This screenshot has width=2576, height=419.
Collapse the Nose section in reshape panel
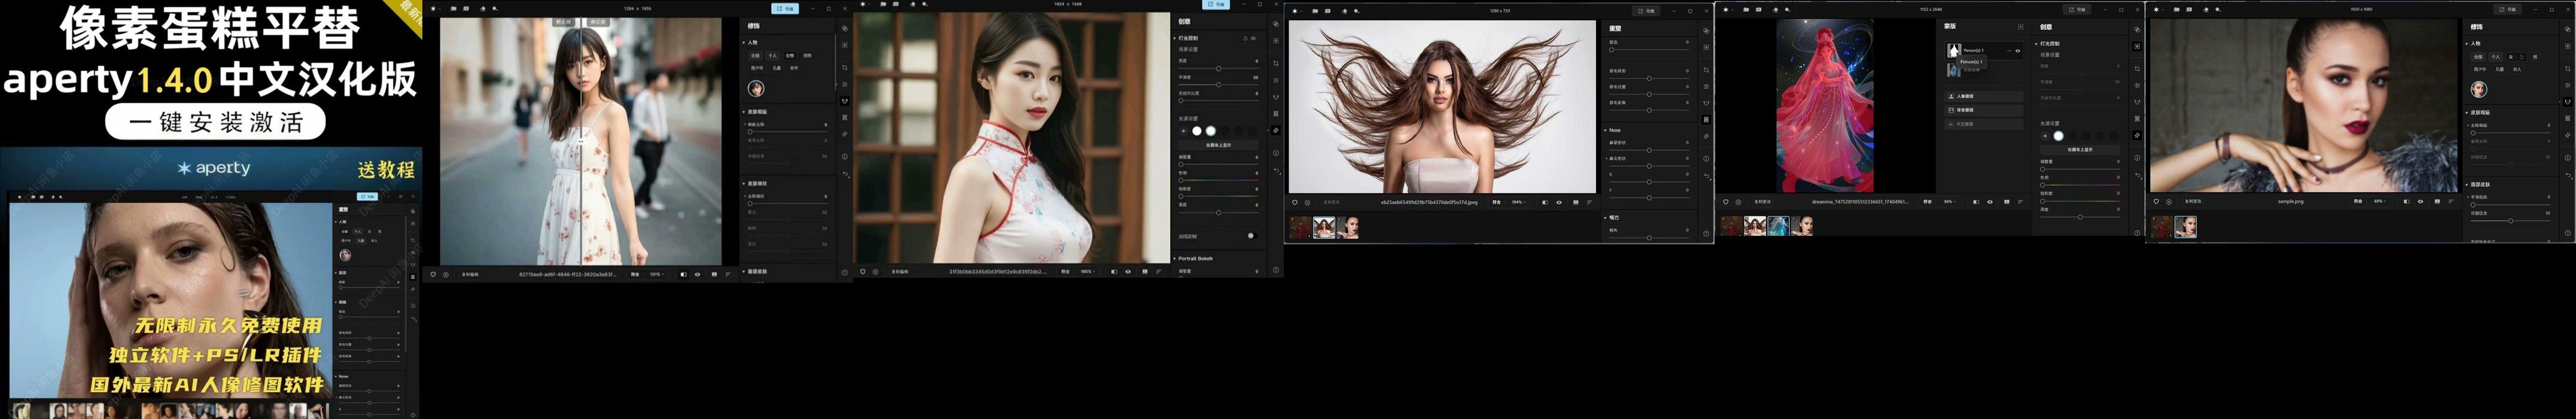click(x=1606, y=130)
